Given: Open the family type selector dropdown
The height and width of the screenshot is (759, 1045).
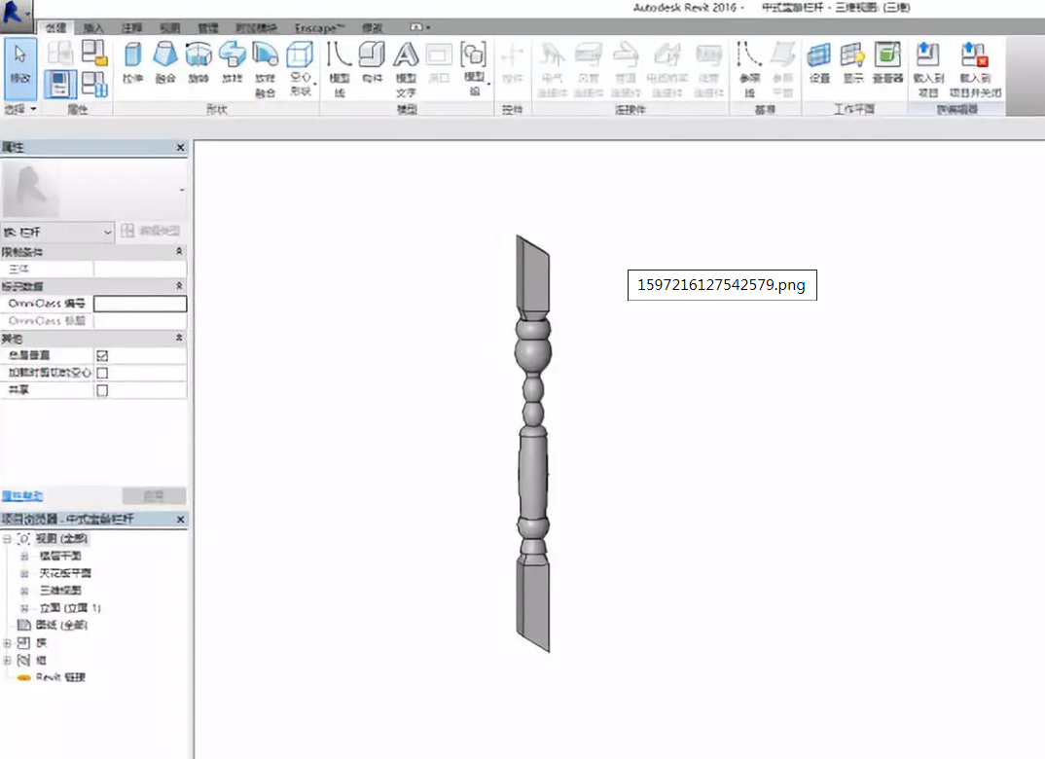Looking at the screenshot, I should tap(107, 232).
